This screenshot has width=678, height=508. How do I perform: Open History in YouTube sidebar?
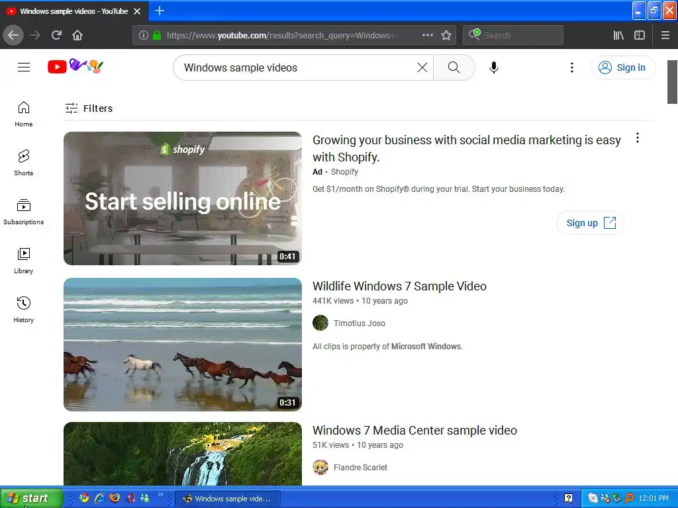click(23, 310)
